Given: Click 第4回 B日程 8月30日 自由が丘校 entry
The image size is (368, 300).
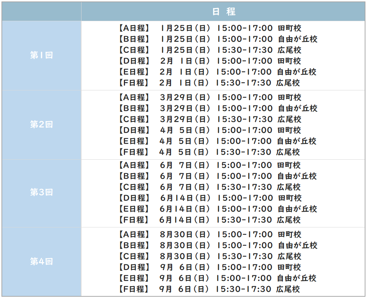Looking at the screenshot, I should point(217,245).
